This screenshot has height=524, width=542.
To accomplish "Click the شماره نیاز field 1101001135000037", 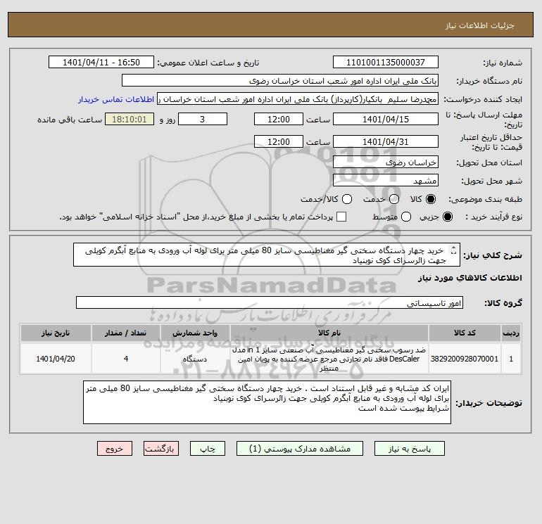I will point(386,62).
